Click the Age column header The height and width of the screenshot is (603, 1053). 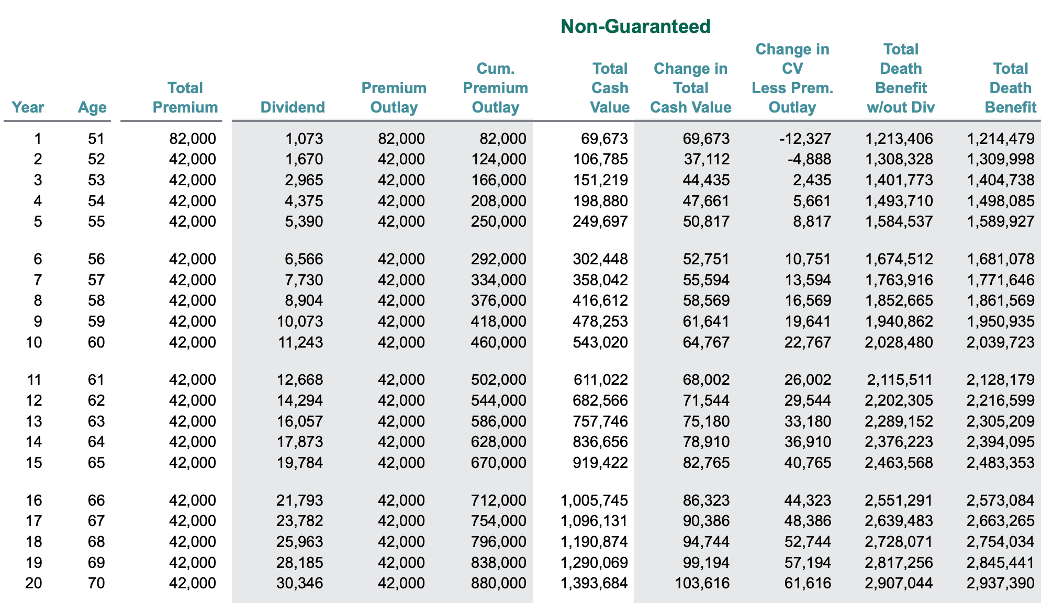tap(93, 107)
